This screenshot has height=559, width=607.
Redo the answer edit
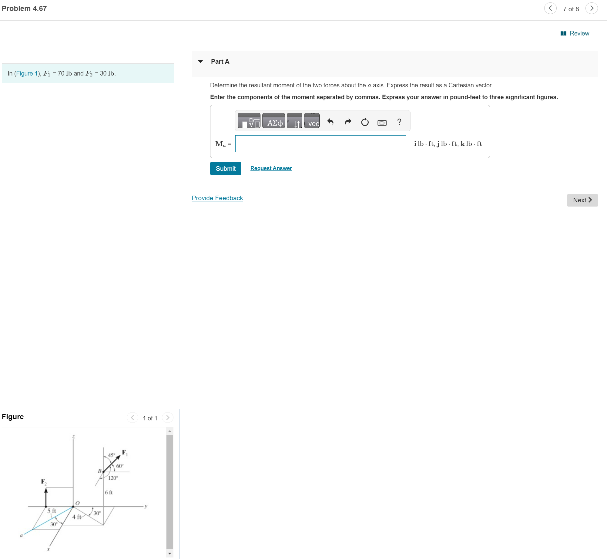coord(348,122)
